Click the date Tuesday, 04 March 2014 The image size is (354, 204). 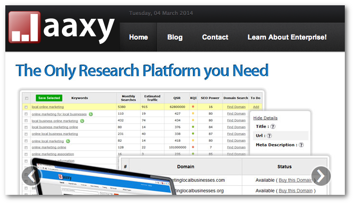point(161,13)
